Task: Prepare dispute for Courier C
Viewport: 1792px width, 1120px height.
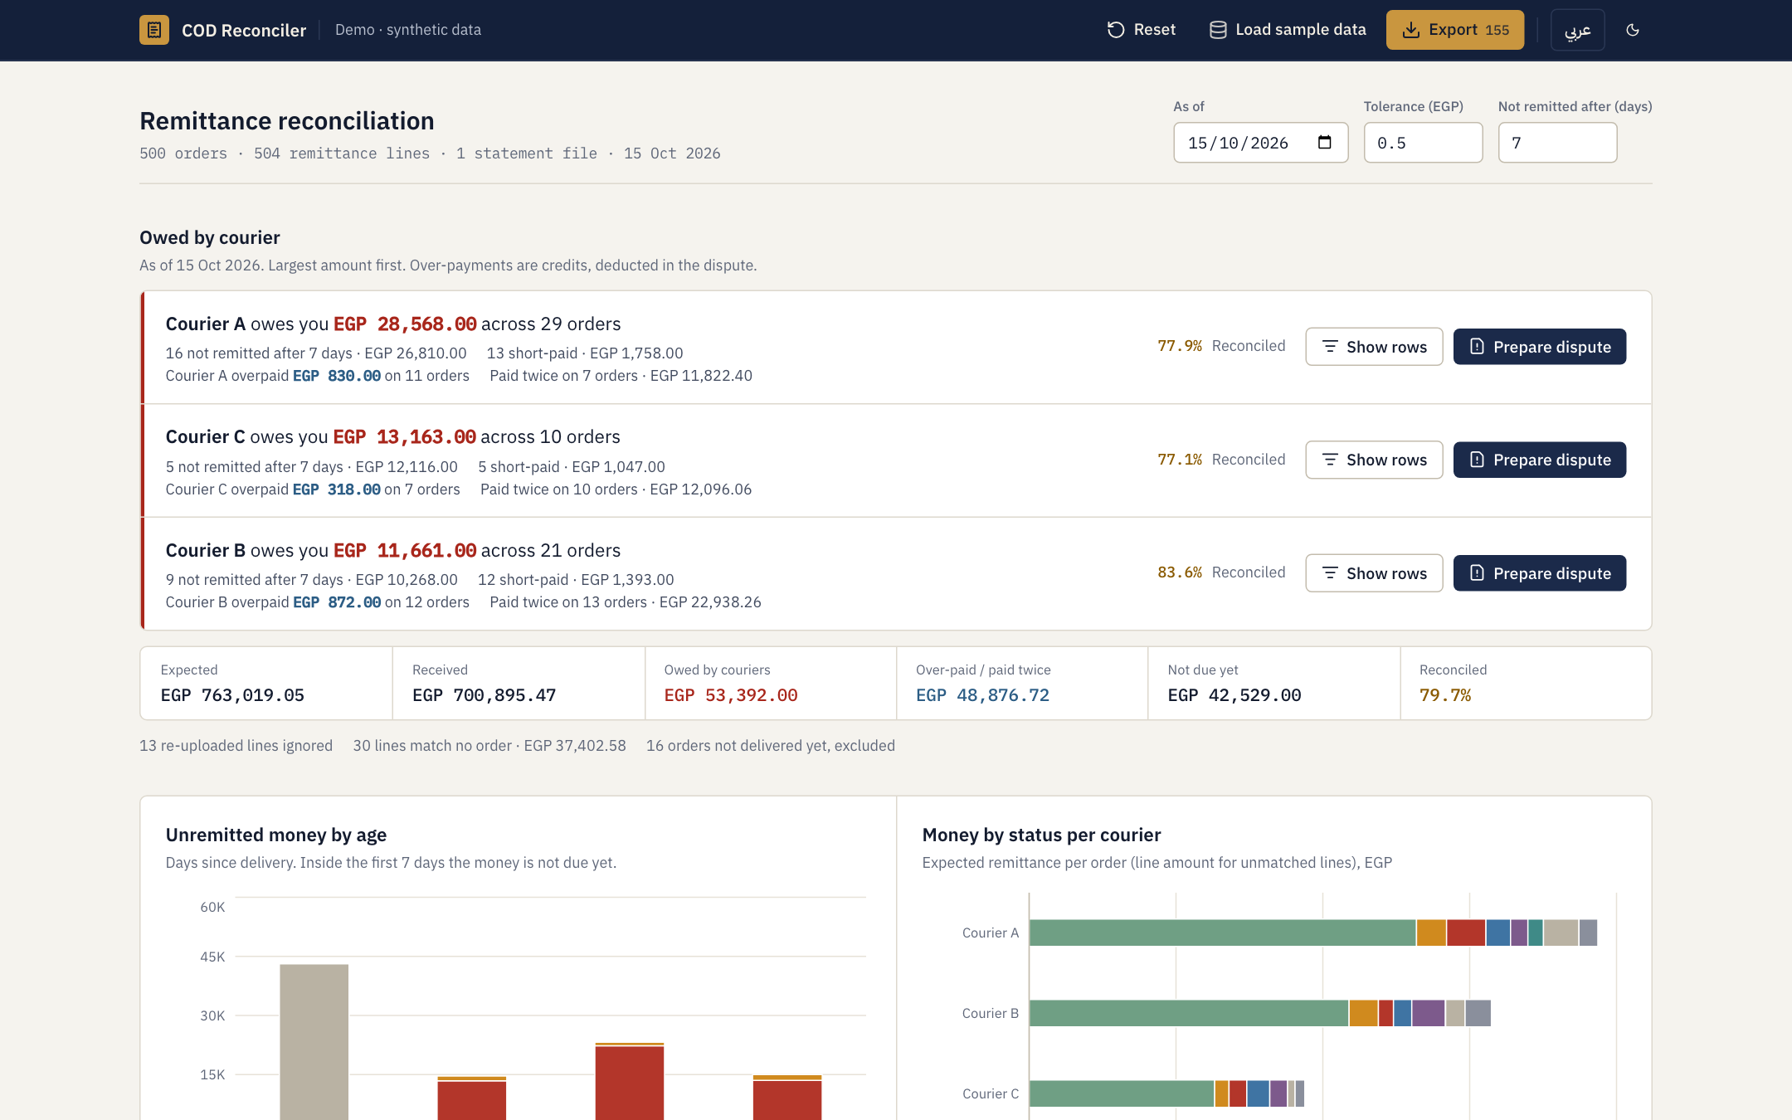Action: pyautogui.click(x=1540, y=460)
